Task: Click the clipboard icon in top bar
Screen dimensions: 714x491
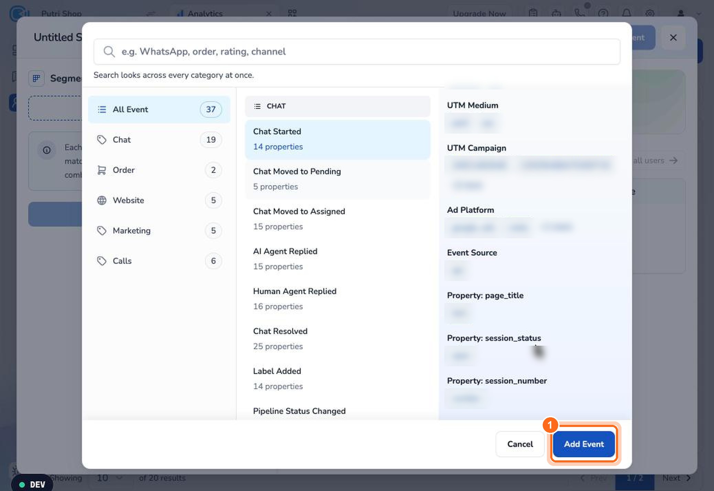Action: coord(533,13)
